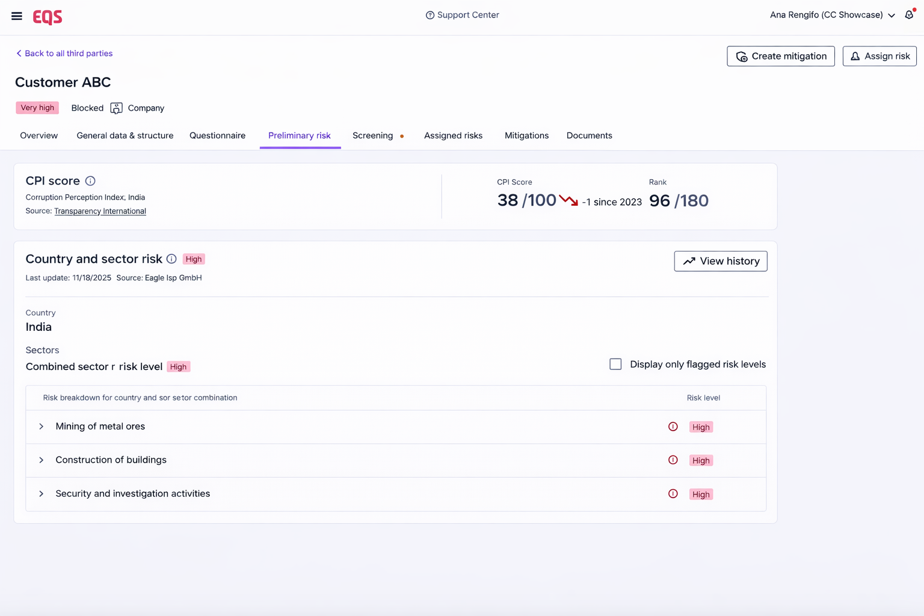924x616 pixels.
Task: Switch to the Screening tab
Action: 372,136
